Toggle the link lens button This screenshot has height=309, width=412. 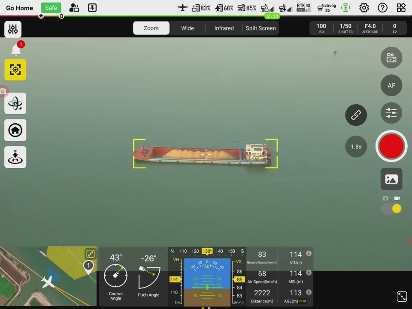[x=356, y=115]
